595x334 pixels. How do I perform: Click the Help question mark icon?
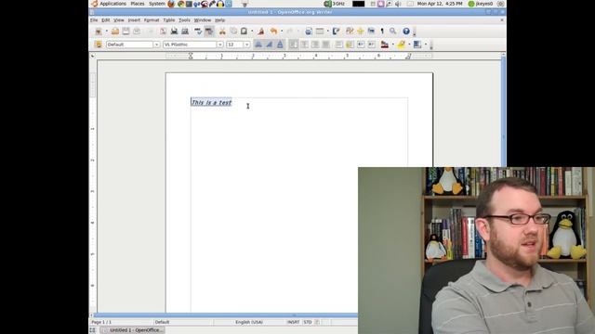click(406, 32)
